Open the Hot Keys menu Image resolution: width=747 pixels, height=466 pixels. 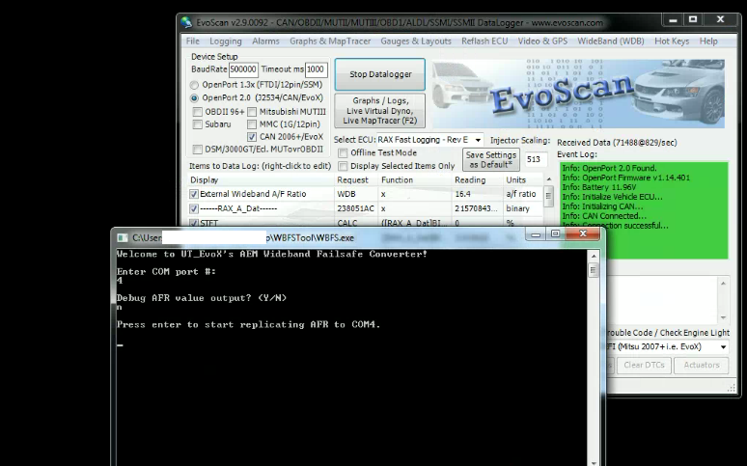pos(672,41)
